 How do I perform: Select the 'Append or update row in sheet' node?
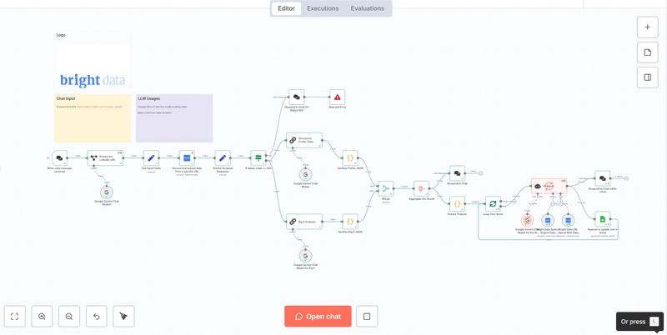(x=602, y=219)
